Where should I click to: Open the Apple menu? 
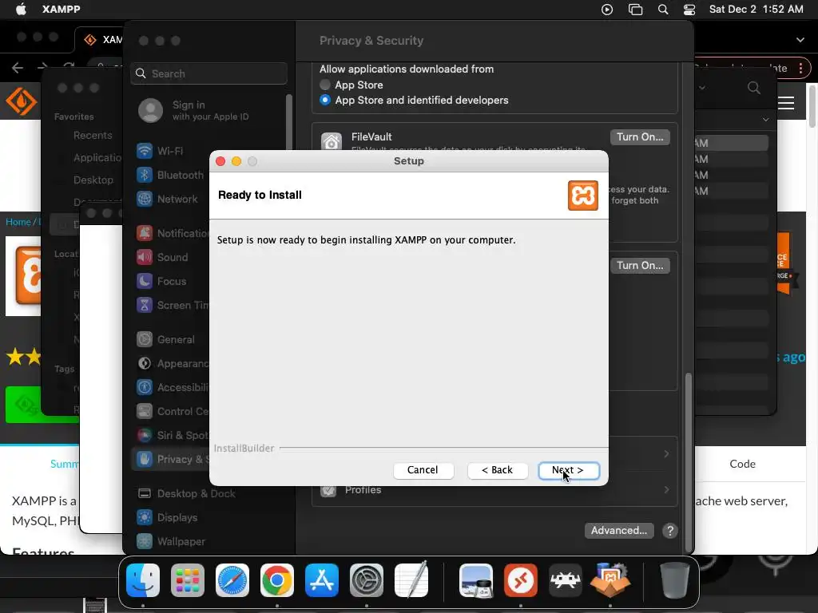point(21,10)
